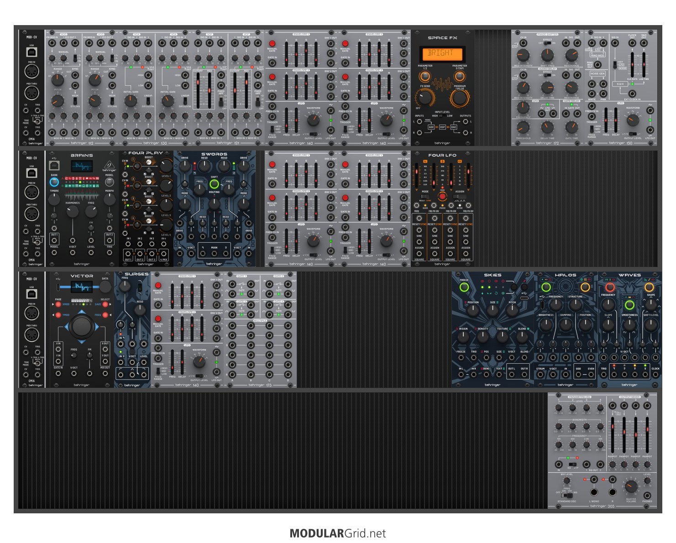Open the MODULARGrid.net link
The width and height of the screenshot is (676, 543).
point(338,533)
